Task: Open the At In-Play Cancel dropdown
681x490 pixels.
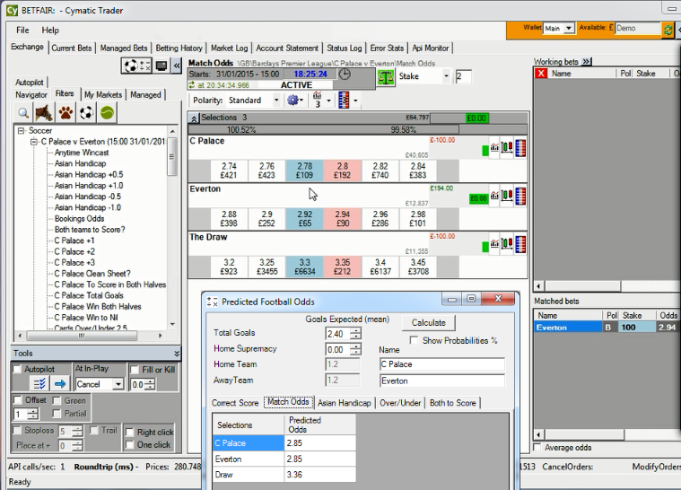Action: point(118,384)
